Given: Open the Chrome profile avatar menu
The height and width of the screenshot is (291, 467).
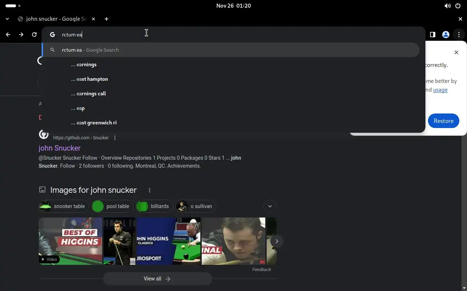Looking at the screenshot, I should click(x=445, y=35).
